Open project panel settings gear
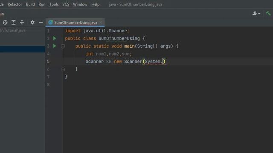 [32, 23]
